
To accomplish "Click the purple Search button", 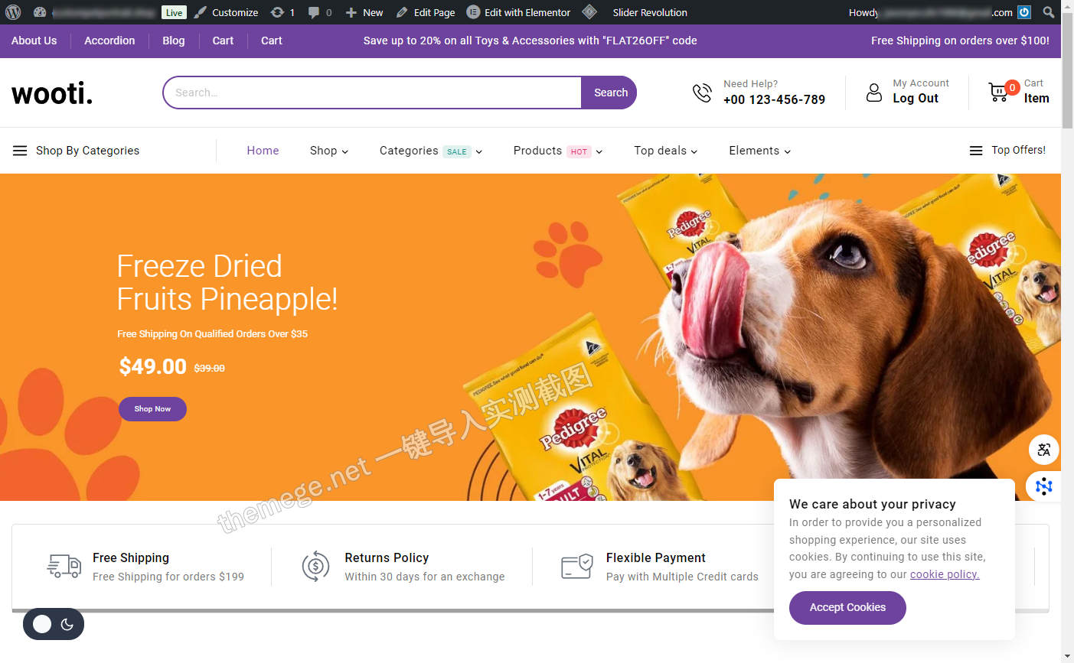I will point(609,93).
